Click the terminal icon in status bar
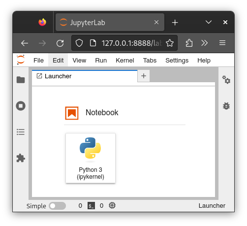This screenshot has height=226, width=247. pyautogui.click(x=91, y=206)
